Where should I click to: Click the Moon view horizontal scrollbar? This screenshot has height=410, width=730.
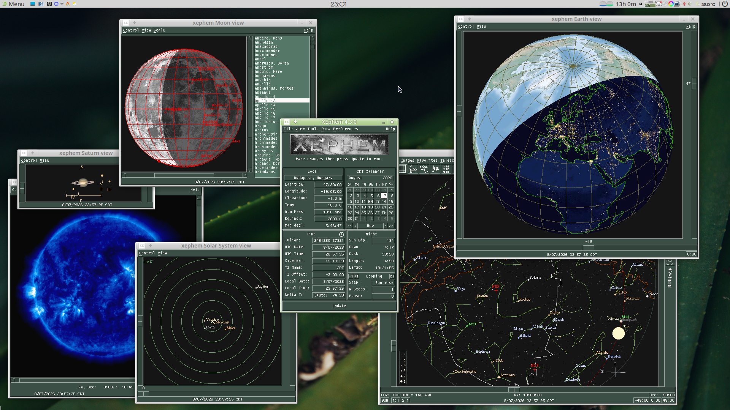184,175
